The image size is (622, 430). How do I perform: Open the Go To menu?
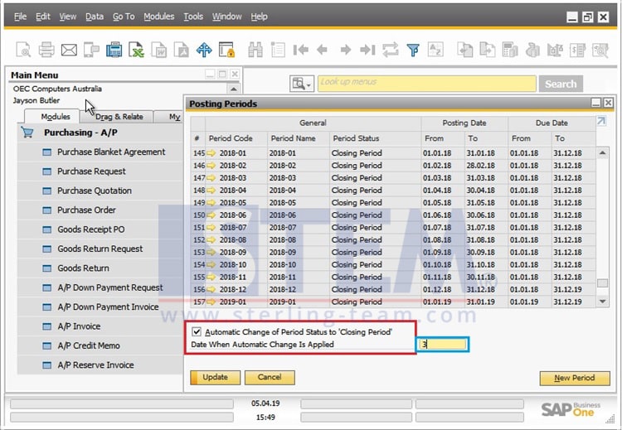[124, 17]
